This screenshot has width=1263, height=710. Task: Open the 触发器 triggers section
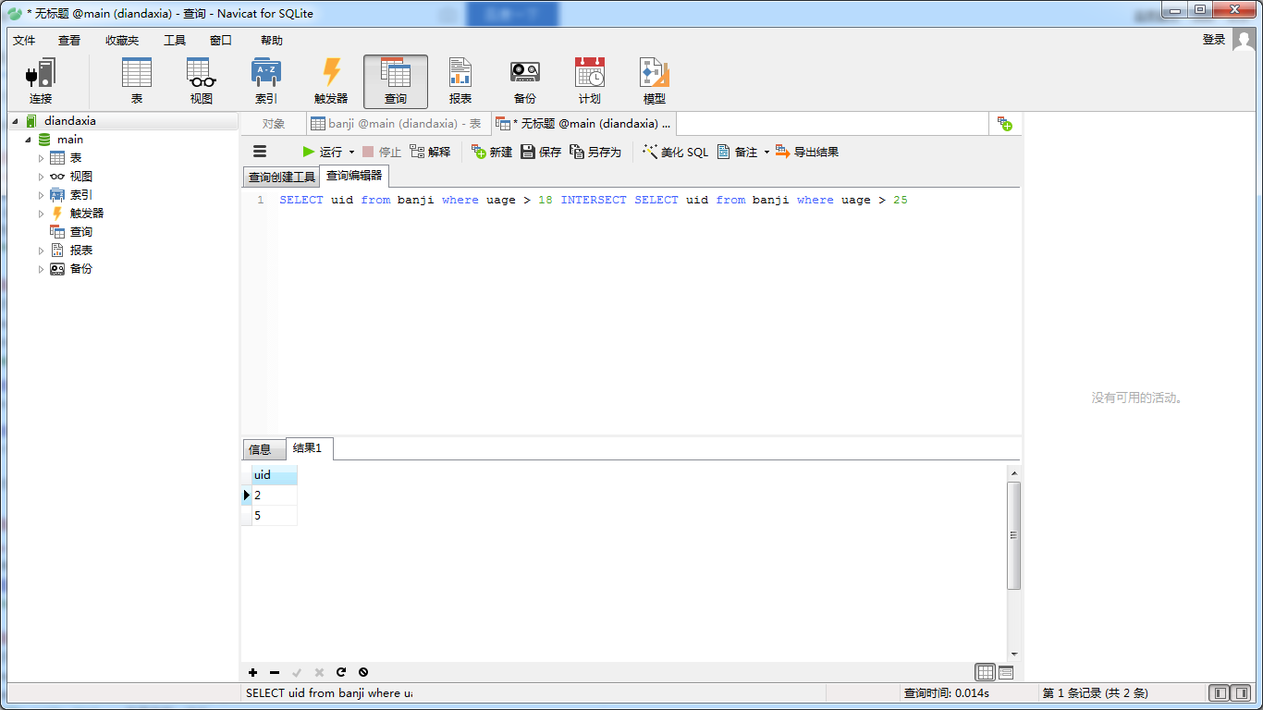[x=331, y=81]
